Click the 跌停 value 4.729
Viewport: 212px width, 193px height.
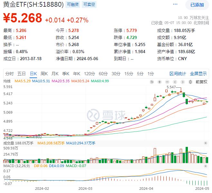(132, 37)
